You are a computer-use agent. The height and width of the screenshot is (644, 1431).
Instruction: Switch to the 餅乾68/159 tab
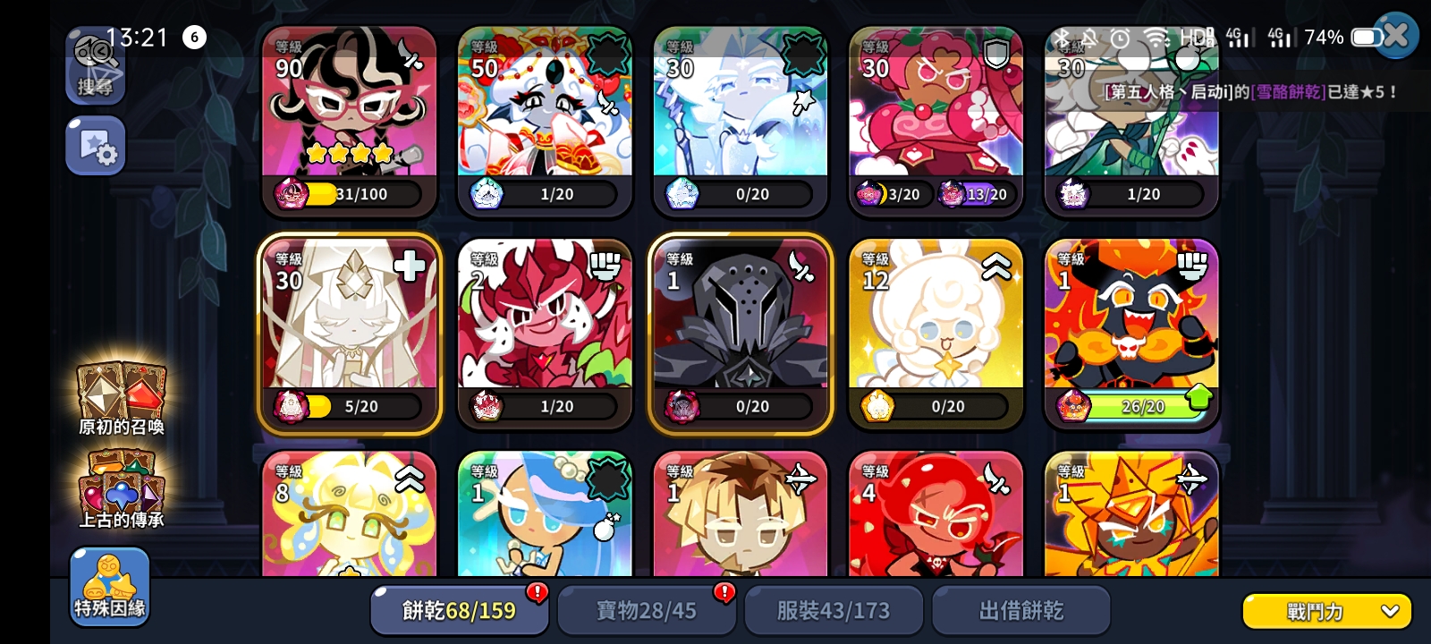coord(459,610)
